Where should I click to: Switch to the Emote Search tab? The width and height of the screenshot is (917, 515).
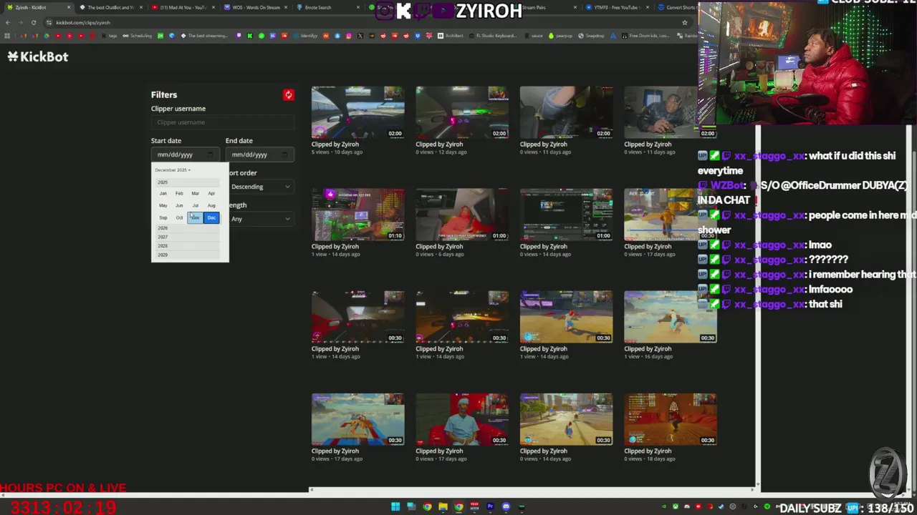(326, 7)
